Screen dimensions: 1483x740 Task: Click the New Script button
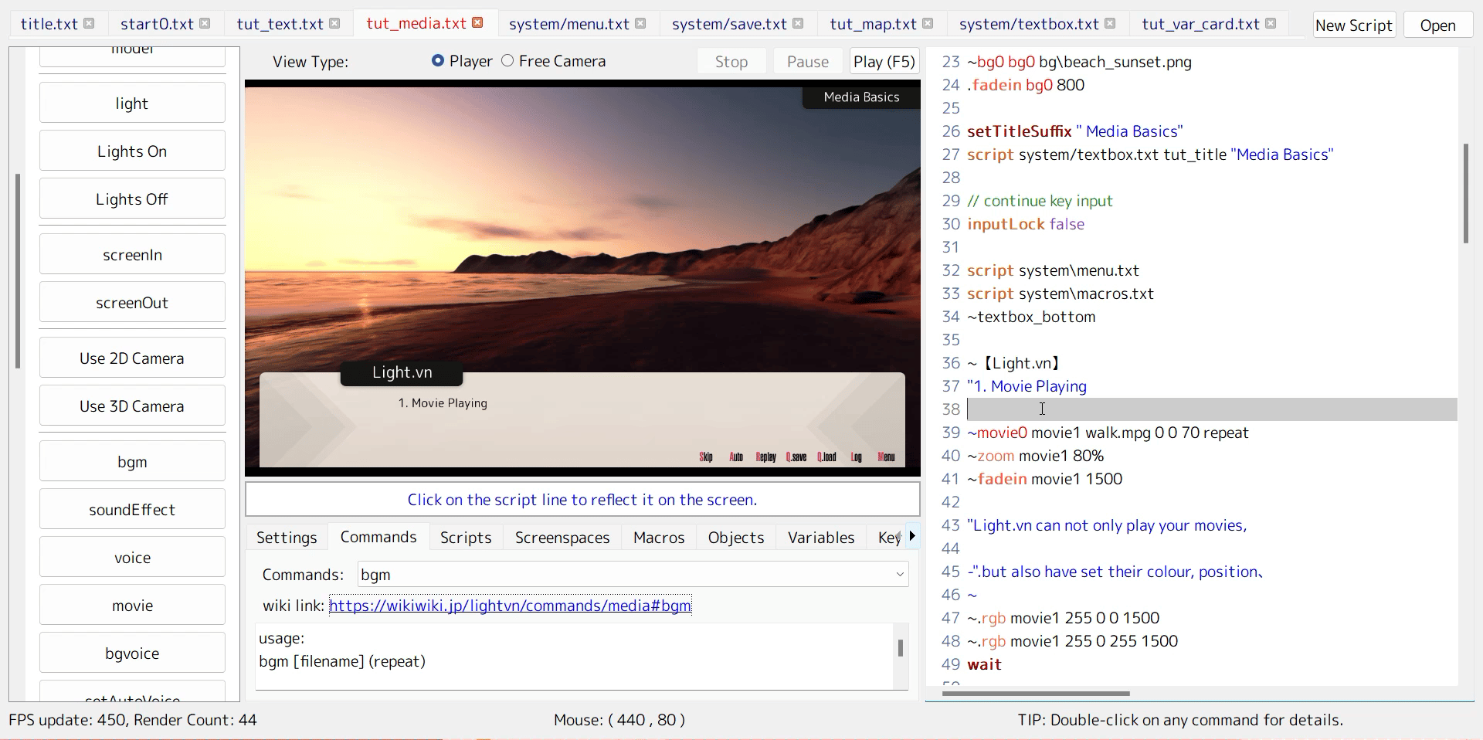pos(1354,25)
